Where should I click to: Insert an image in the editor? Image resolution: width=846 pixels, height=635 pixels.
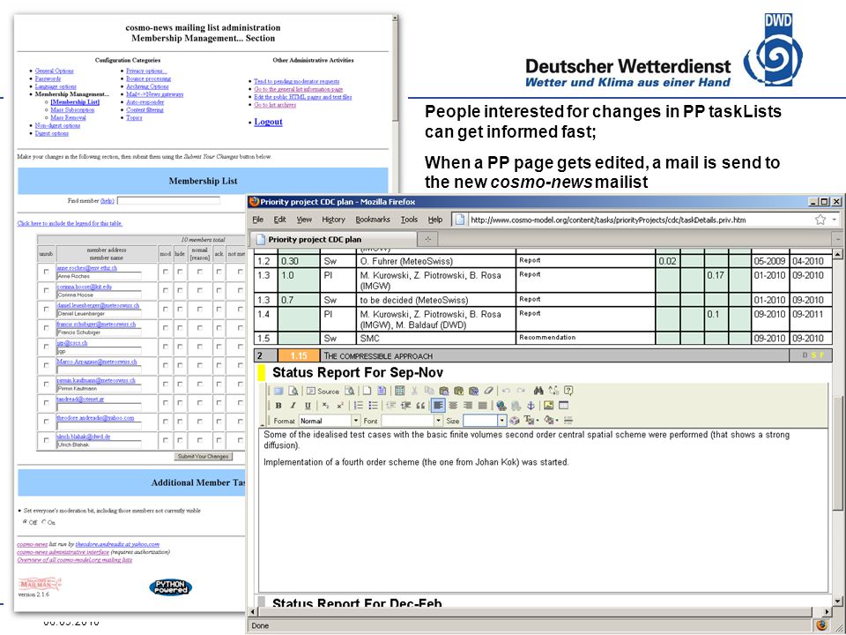pyautogui.click(x=549, y=406)
